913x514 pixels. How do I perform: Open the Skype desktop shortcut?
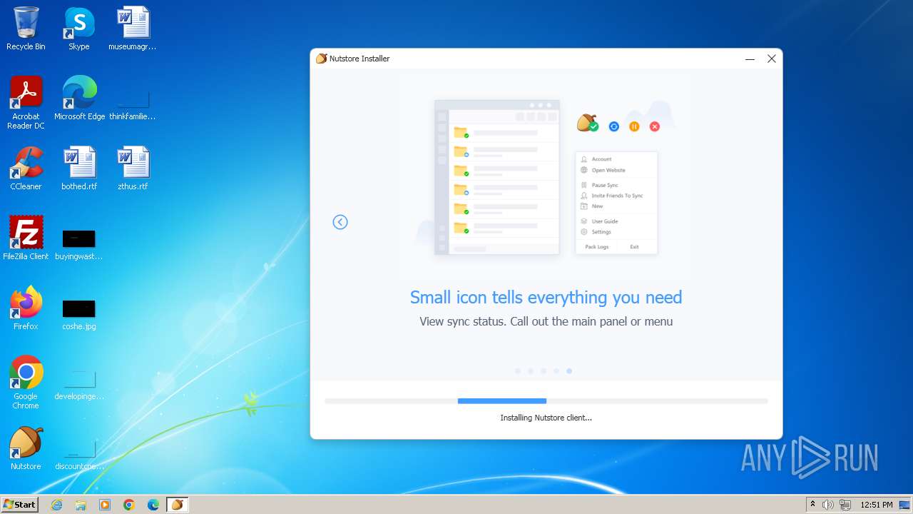click(x=79, y=29)
